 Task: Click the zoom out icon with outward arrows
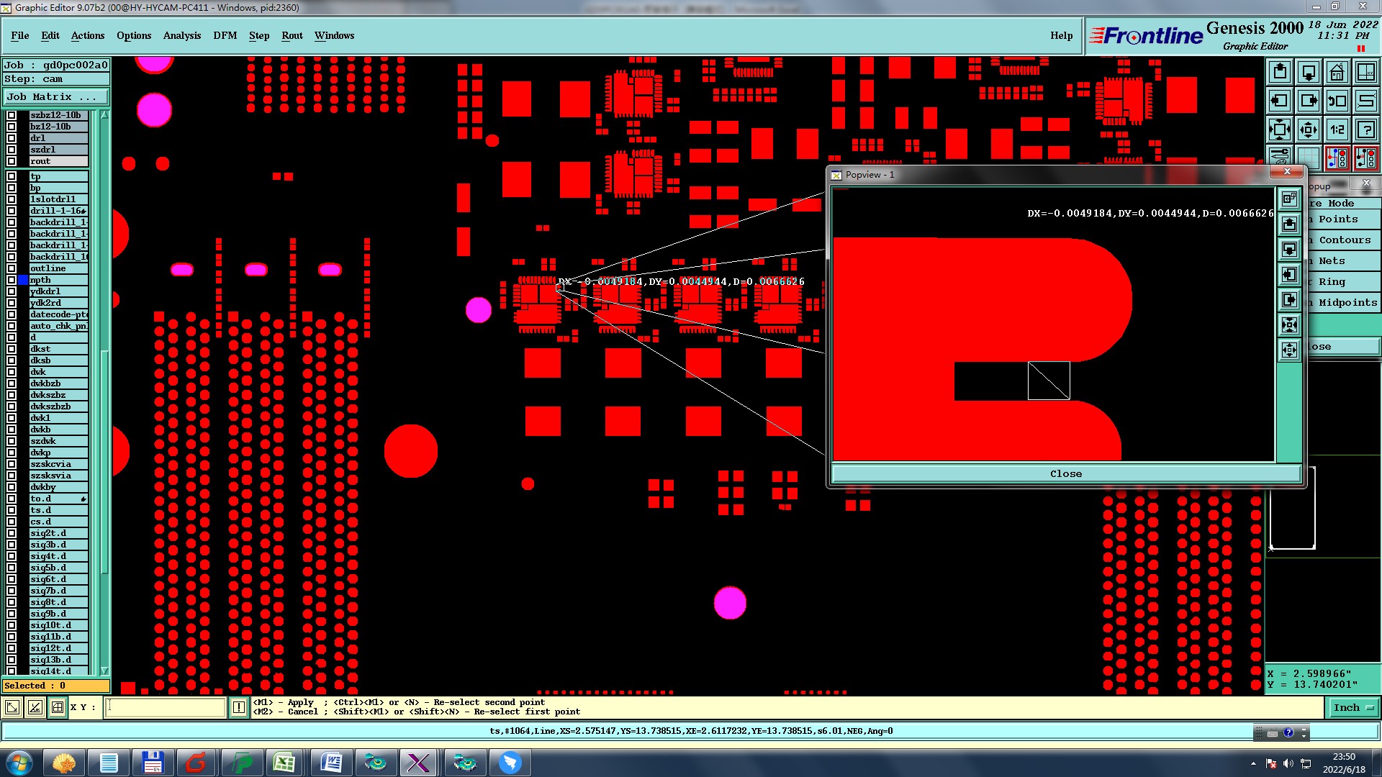(1309, 129)
